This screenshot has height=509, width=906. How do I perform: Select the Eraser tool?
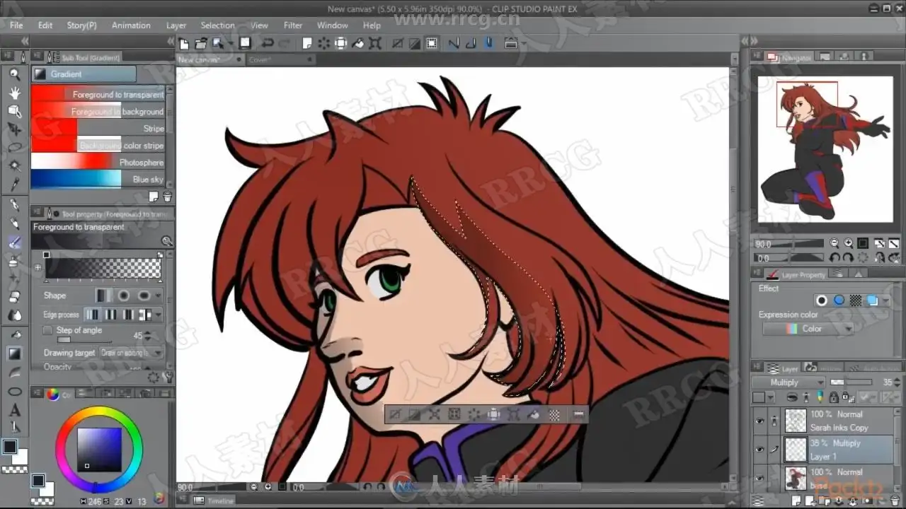(x=14, y=297)
